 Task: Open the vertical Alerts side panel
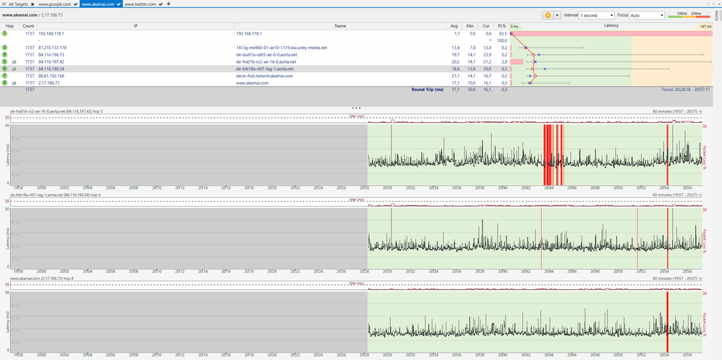[x=717, y=16]
